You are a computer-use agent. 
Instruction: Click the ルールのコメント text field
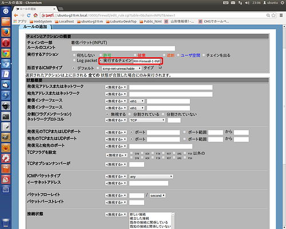(124, 48)
